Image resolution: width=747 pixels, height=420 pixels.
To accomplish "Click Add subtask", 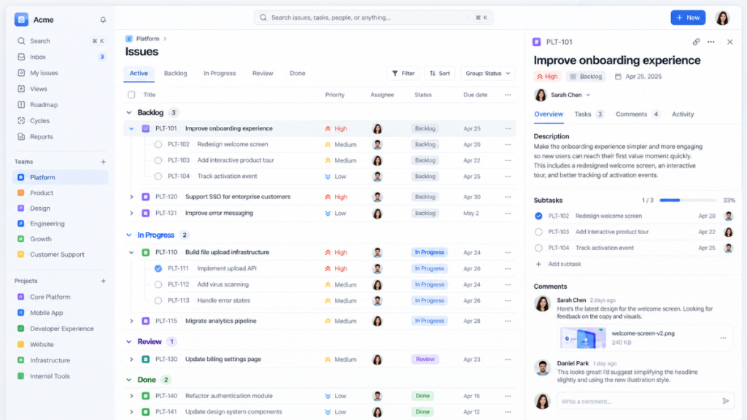I will [558, 264].
